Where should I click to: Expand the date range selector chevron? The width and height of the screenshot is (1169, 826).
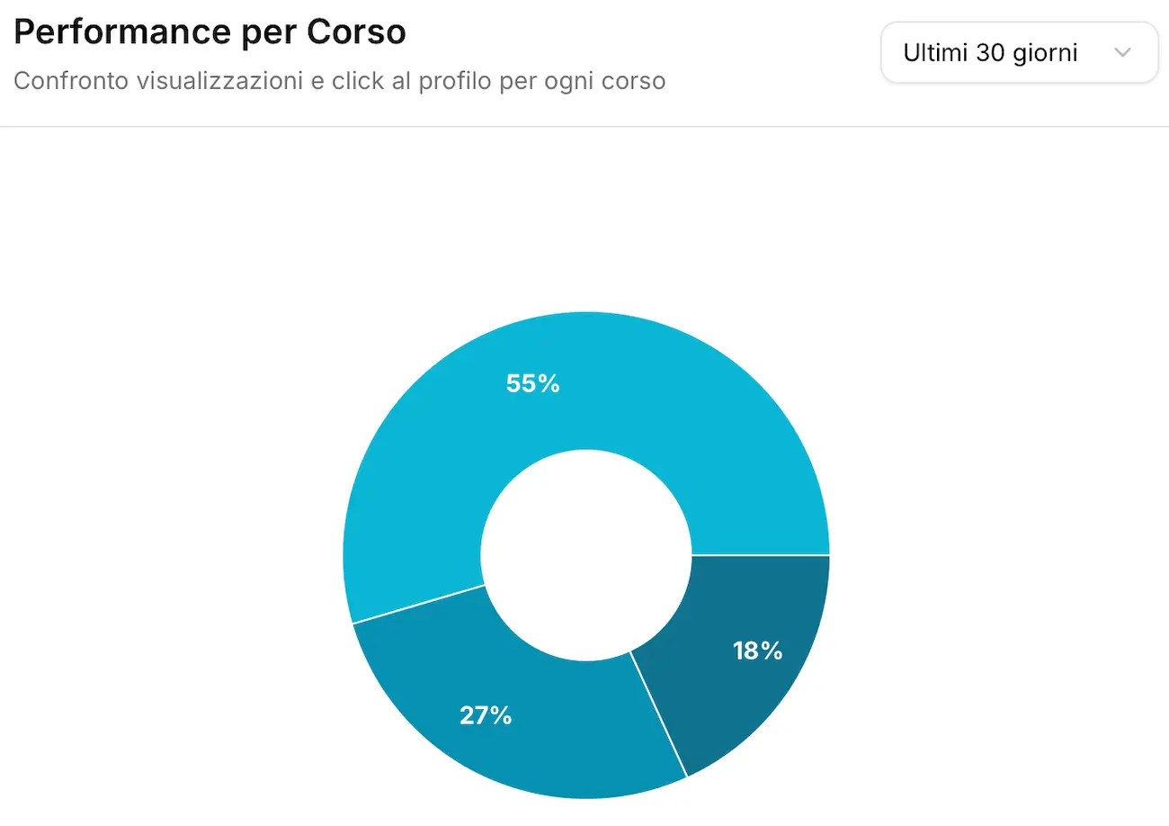coord(1122,52)
